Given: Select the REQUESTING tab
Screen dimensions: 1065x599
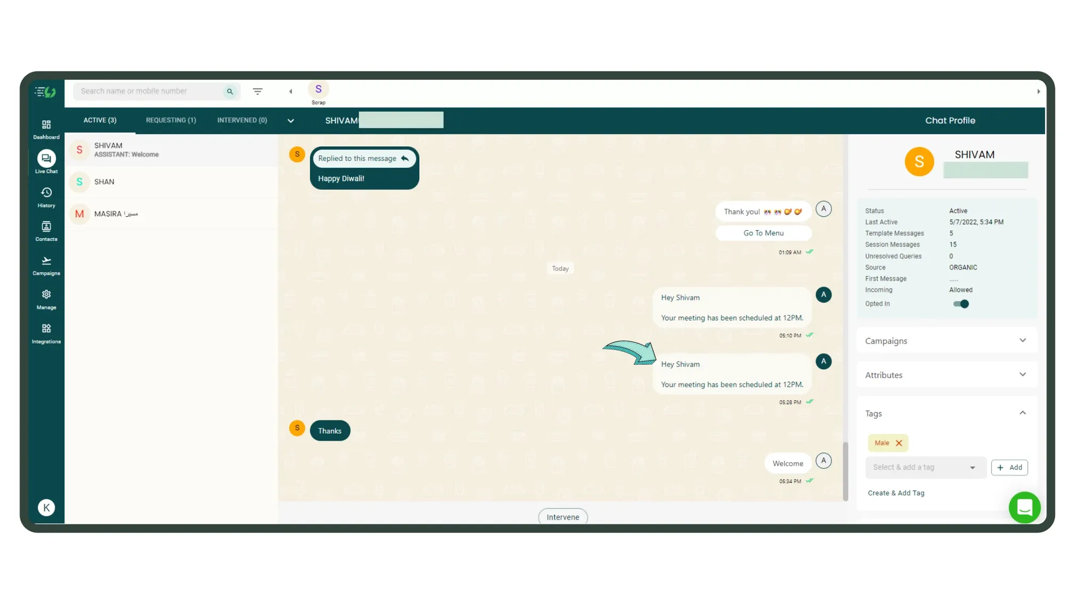Looking at the screenshot, I should [170, 120].
